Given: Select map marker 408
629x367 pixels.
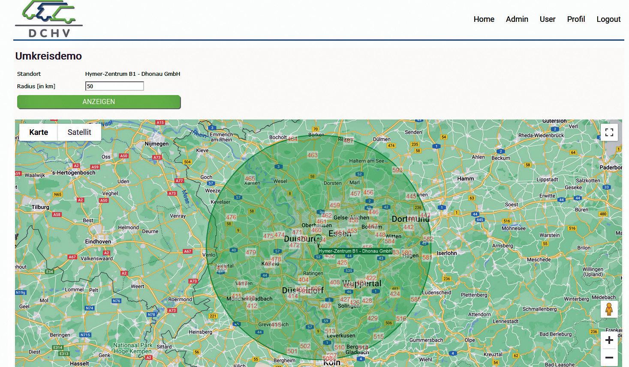Looking at the screenshot, I should click(335, 282).
